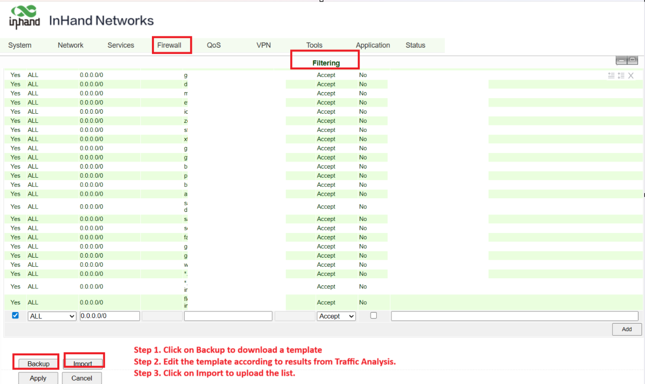The width and height of the screenshot is (645, 384).
Task: Click the move-to-top row icon
Action: [611, 75]
